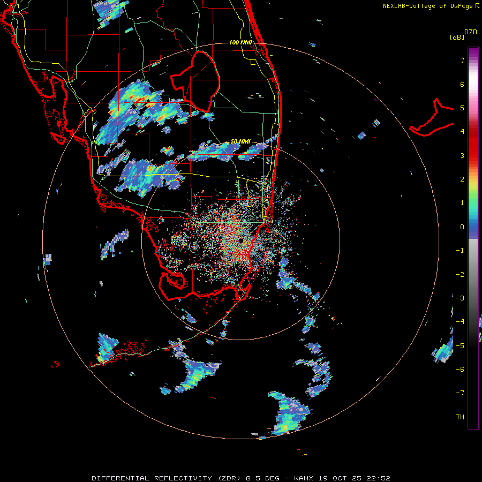482x482 pixels.
Task: Click the DZD product label above color bar
Action: point(471,32)
